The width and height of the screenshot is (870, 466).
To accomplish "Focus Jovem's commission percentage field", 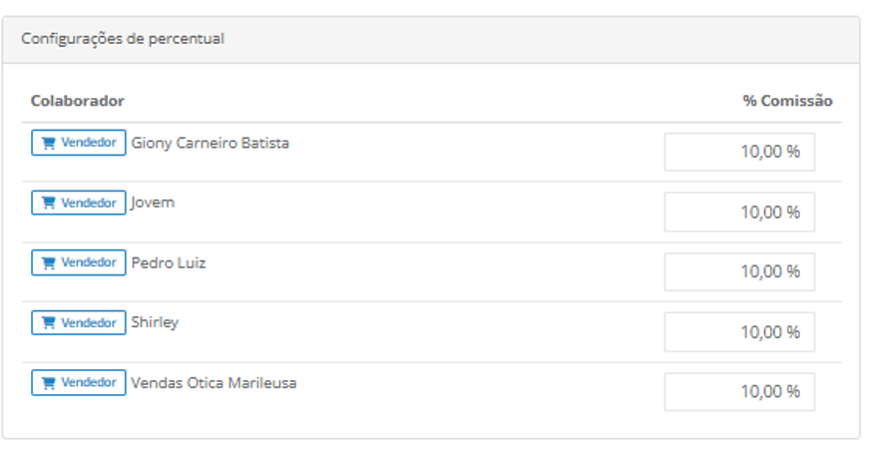I will click(739, 212).
